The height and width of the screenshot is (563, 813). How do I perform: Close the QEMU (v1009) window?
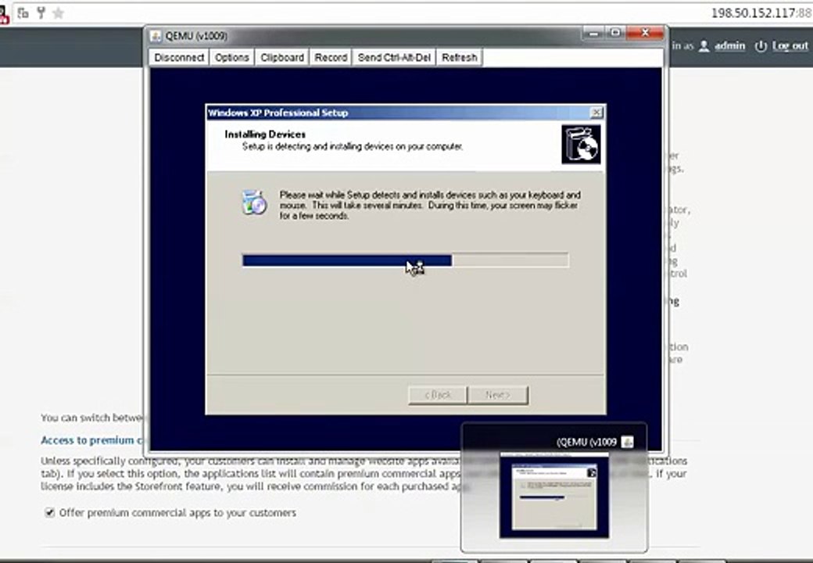point(645,33)
